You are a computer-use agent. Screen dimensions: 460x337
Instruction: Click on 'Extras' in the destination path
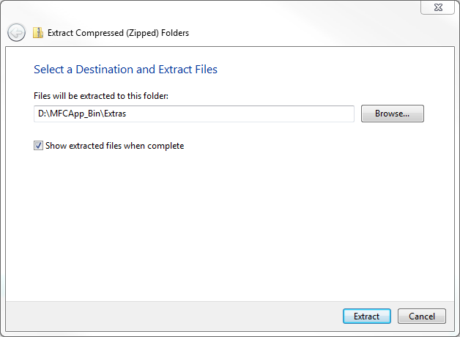click(x=114, y=114)
